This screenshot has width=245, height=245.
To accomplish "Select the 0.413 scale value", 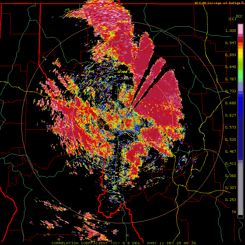I will (231, 163).
